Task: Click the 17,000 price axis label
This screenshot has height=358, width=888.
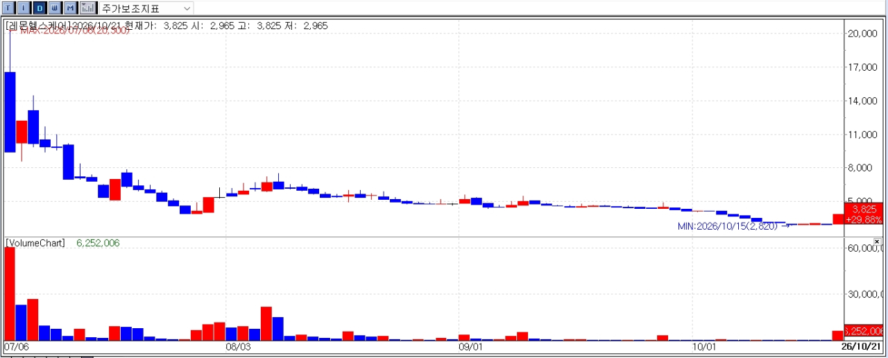Action: (x=864, y=67)
